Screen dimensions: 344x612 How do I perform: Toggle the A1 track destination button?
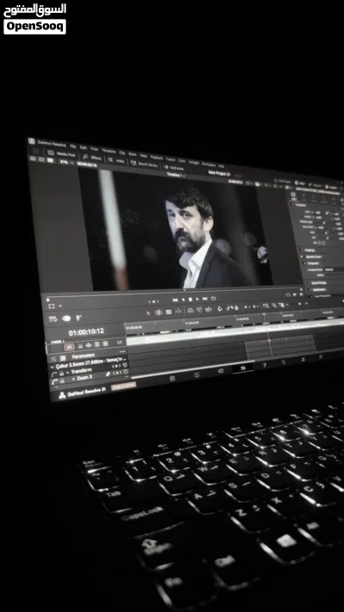pyautogui.click(x=70, y=347)
